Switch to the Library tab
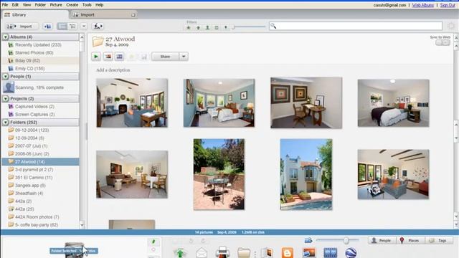 (x=34, y=14)
